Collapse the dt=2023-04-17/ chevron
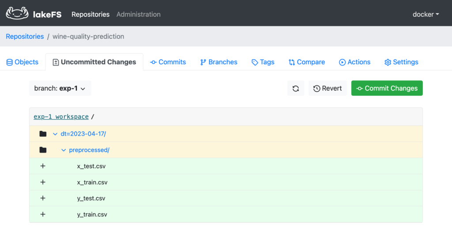Viewport: 452px width, 232px height. point(55,134)
